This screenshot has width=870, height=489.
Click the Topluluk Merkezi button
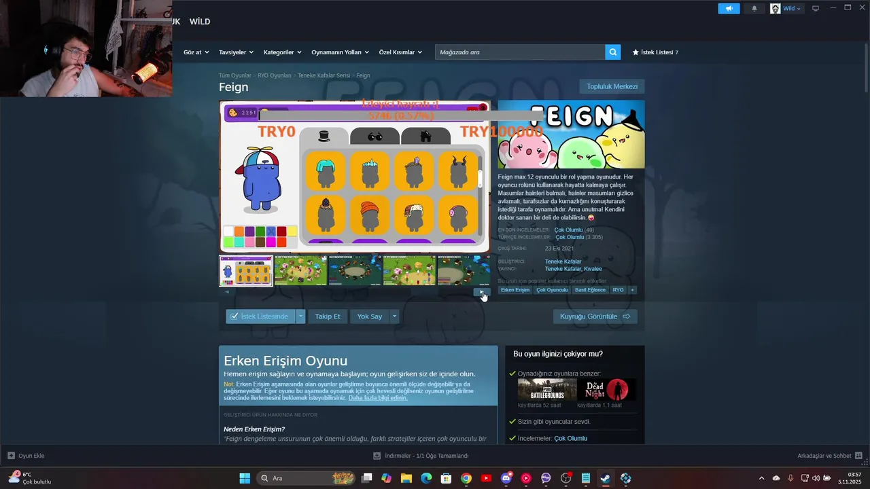[x=612, y=86]
